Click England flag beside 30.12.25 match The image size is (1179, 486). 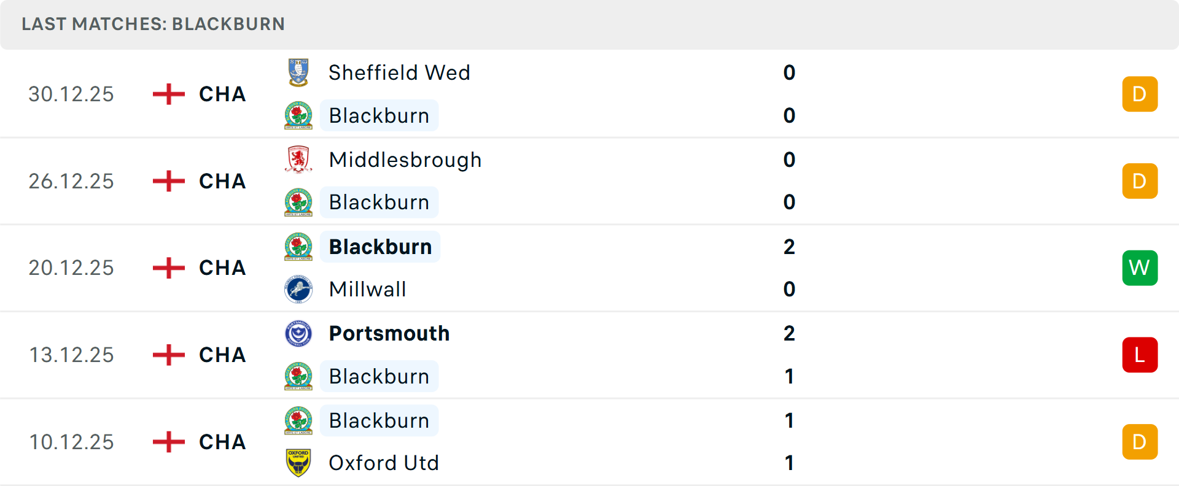click(168, 94)
